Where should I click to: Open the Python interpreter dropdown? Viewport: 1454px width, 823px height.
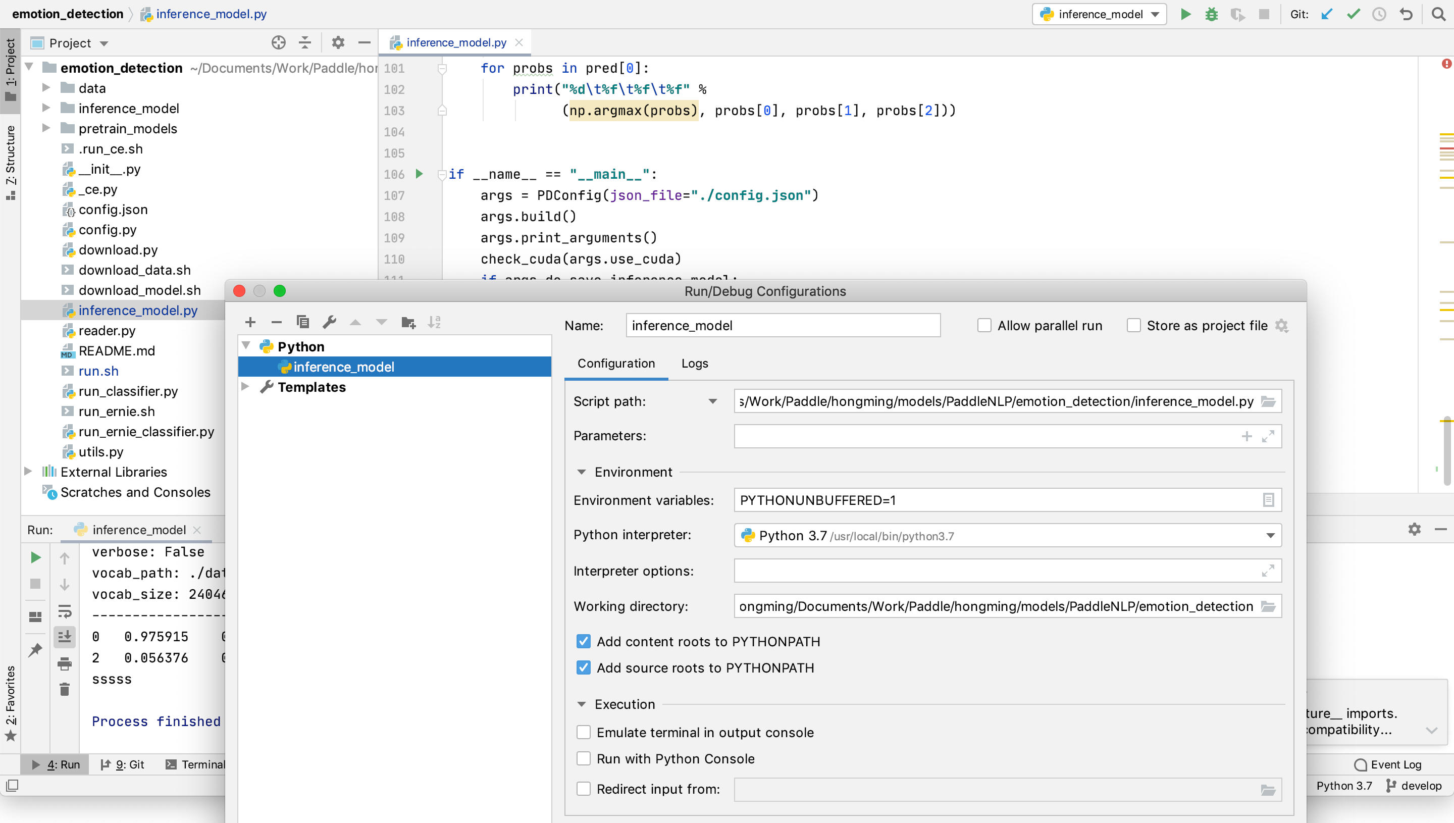point(1270,535)
